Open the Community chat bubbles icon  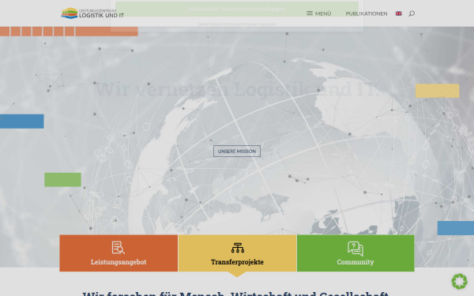[355, 249]
